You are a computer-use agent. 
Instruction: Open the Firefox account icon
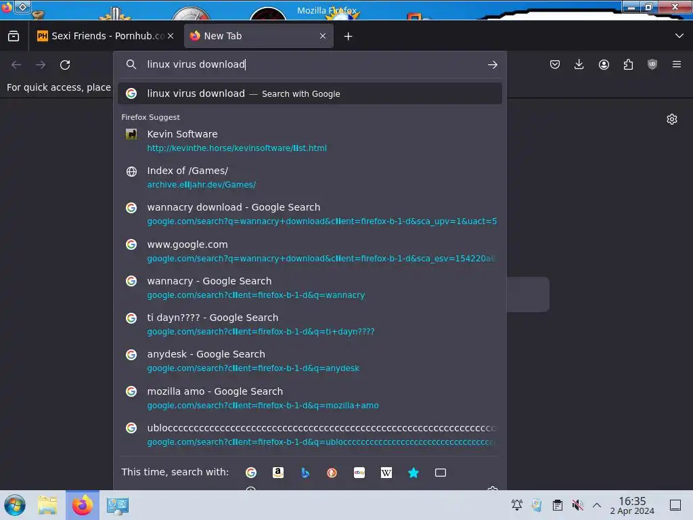pos(604,64)
